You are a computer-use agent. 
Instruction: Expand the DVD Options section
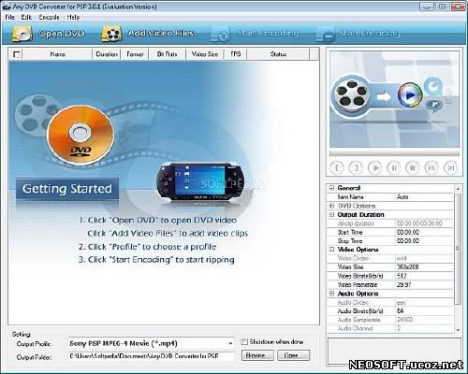coord(331,206)
